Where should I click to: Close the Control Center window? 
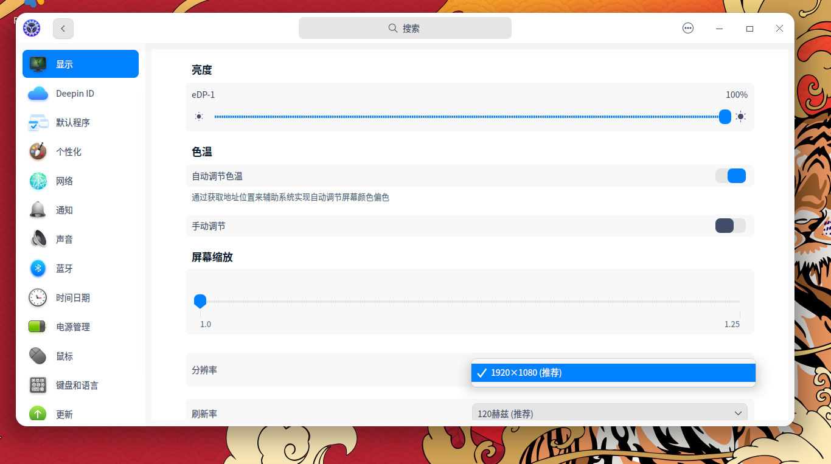point(779,29)
